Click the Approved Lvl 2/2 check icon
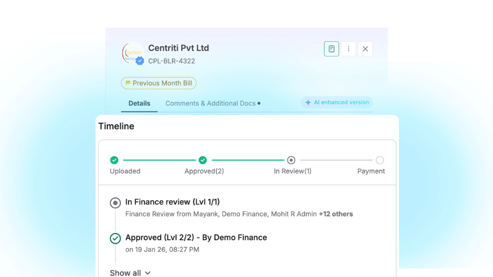Image resolution: width=493 pixels, height=277 pixels. [x=116, y=239]
